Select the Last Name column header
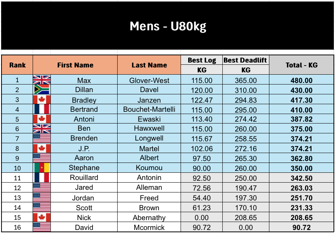The width and height of the screenshot is (335, 233). [149, 65]
